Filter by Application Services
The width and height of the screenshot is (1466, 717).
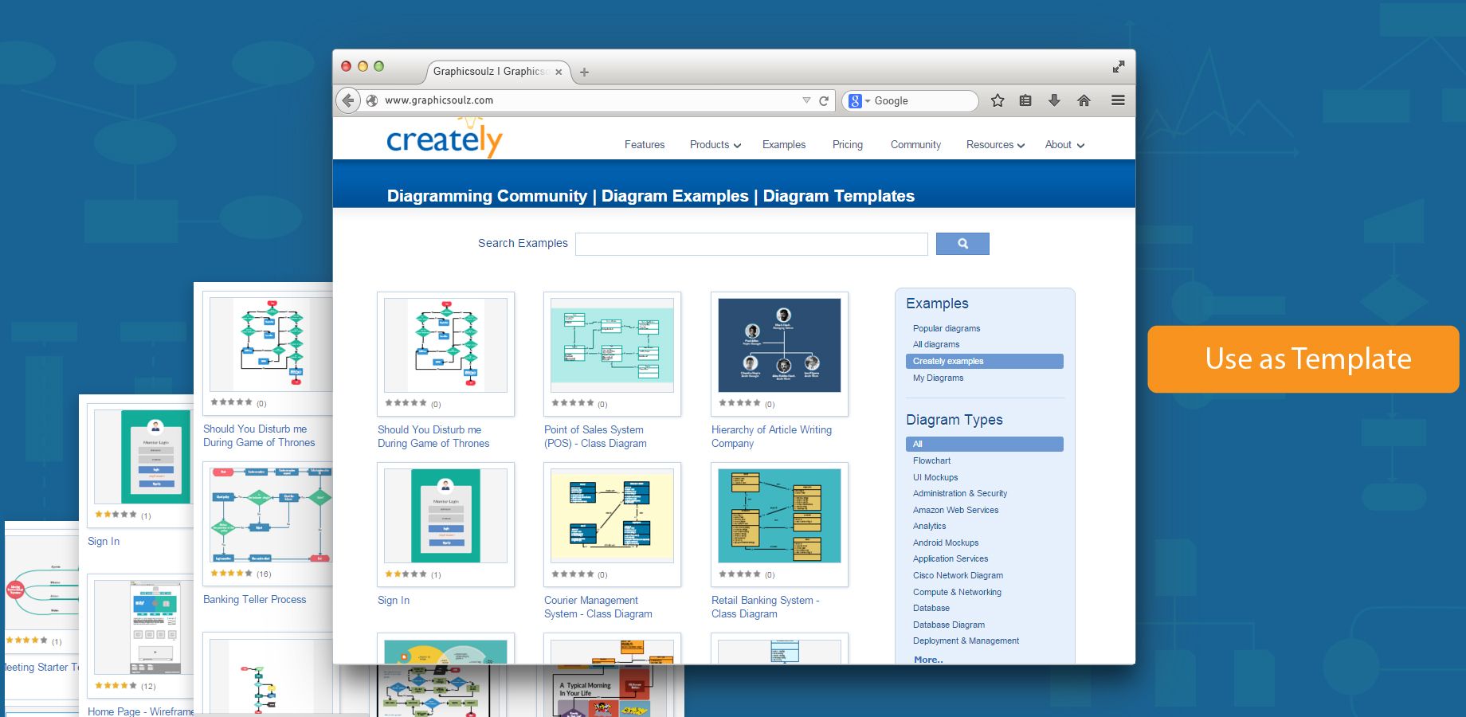pyautogui.click(x=950, y=558)
